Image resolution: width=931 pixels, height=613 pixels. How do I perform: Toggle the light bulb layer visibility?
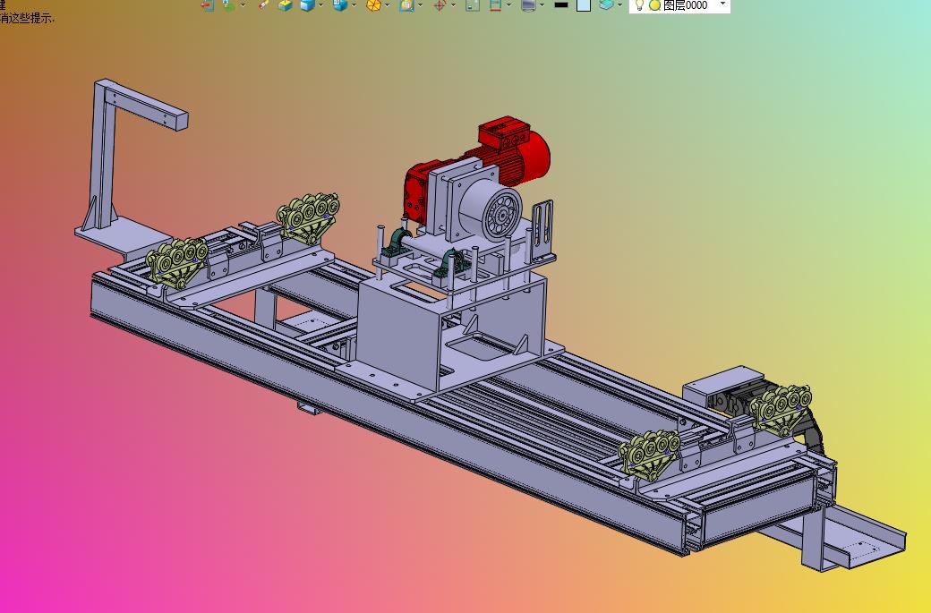click(x=639, y=4)
